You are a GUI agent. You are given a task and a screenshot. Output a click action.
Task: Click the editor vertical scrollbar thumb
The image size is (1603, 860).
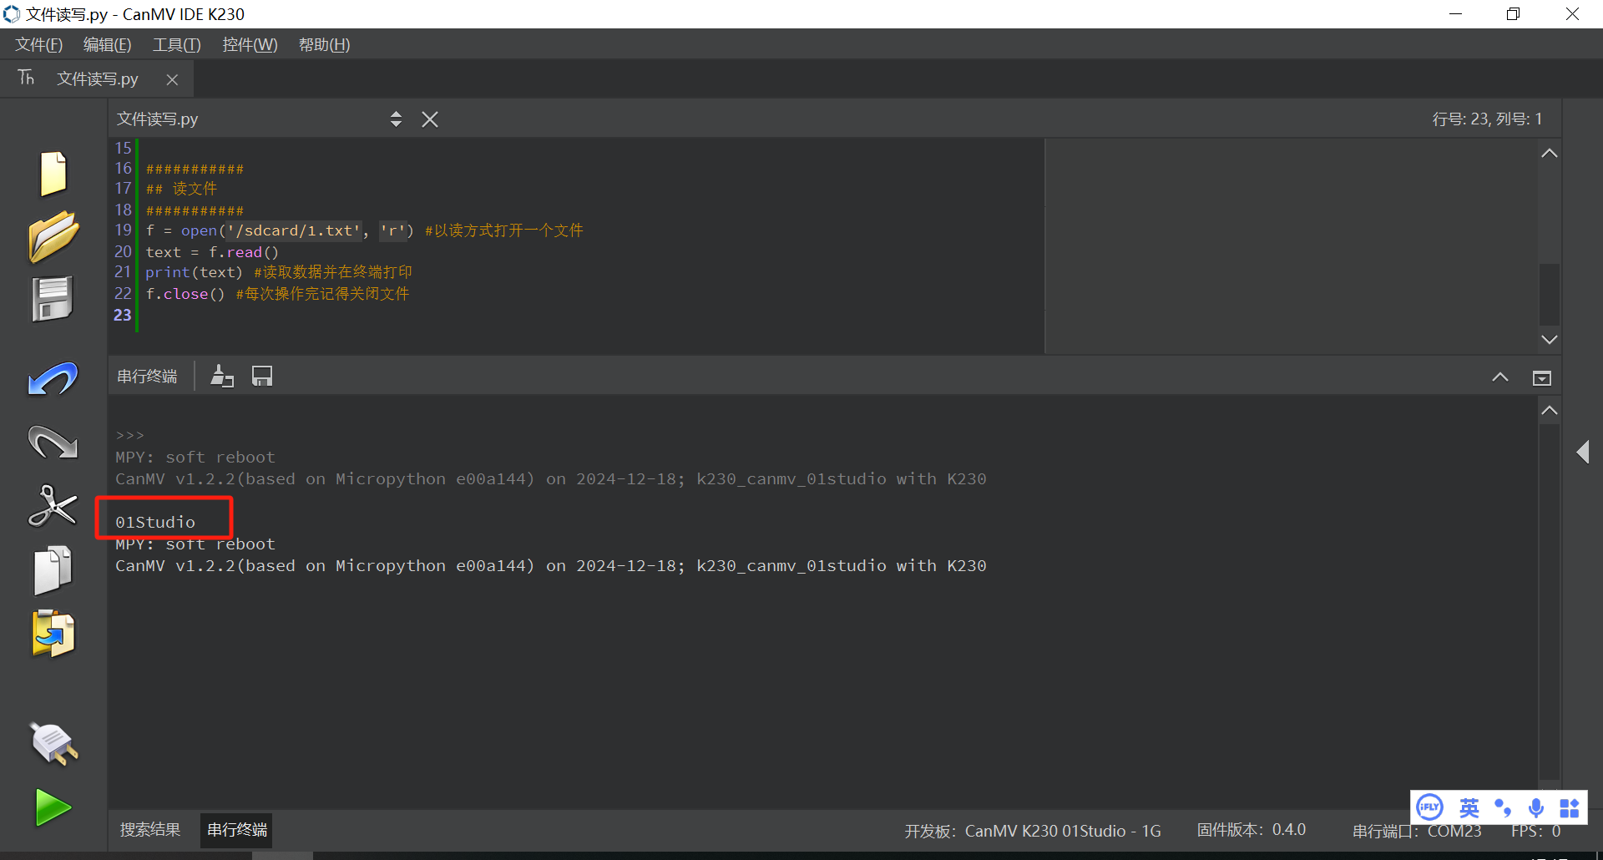pyautogui.click(x=1549, y=294)
